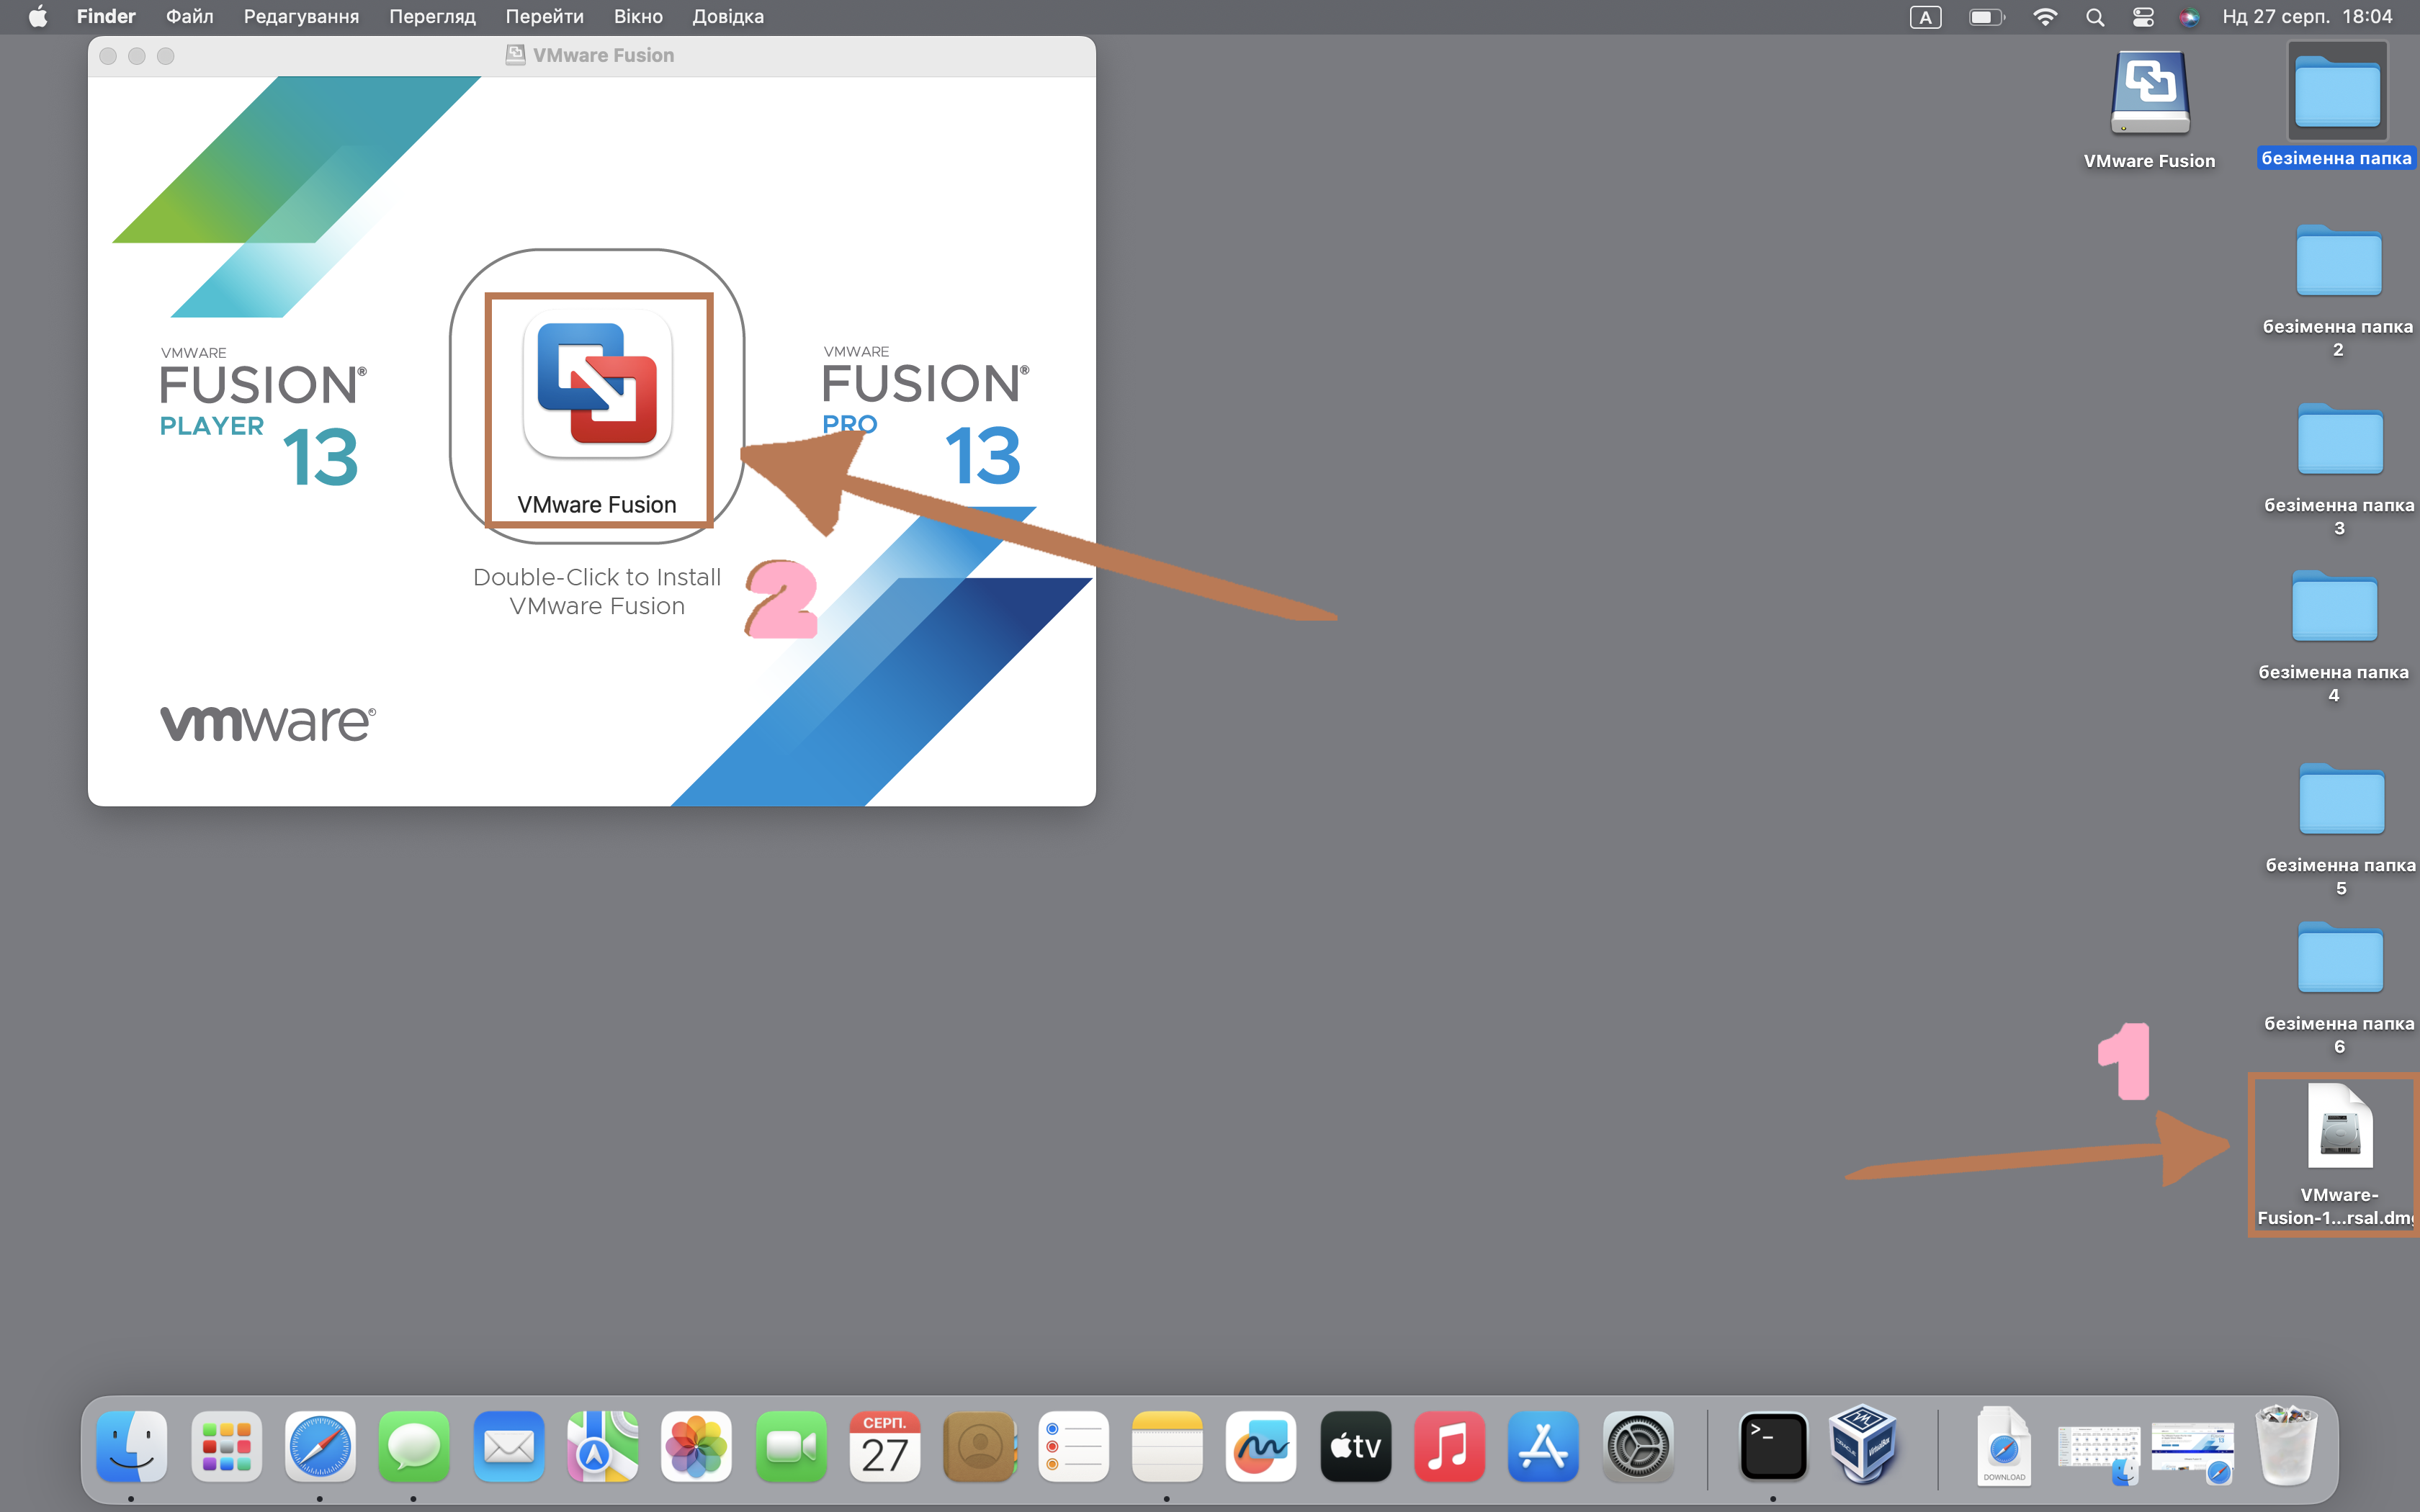Open the Довідка menu

tap(728, 16)
